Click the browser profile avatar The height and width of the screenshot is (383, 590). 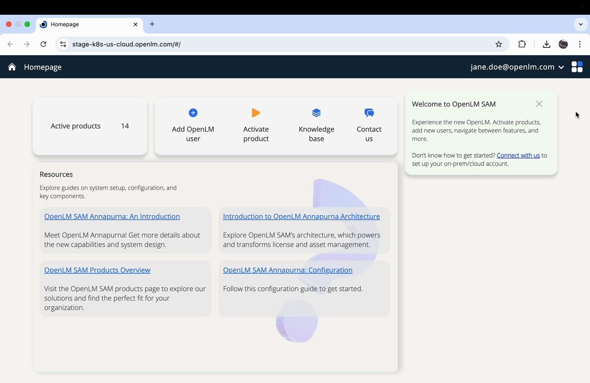(x=563, y=44)
